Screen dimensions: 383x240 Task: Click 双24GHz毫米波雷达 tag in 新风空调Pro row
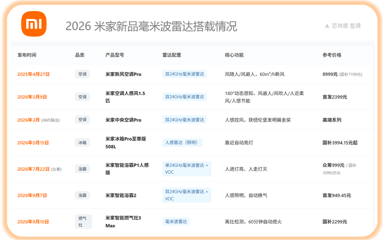(x=185, y=74)
